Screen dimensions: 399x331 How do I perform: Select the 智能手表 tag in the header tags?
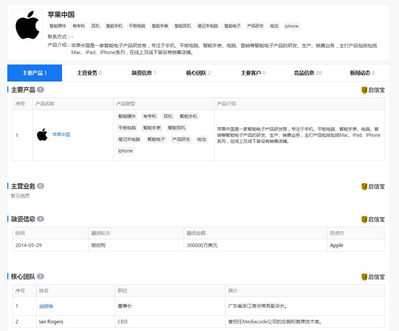[x=160, y=26]
